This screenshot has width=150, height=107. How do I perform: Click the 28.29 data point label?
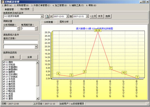click(x=98, y=30)
